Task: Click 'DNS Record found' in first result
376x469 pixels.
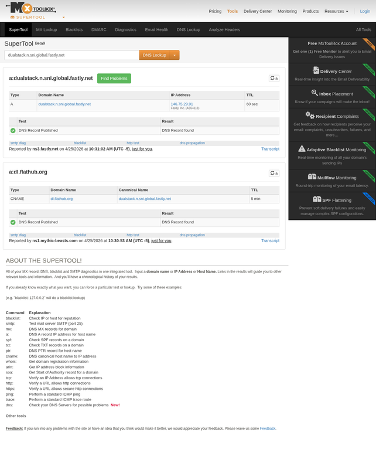Action: click(178, 130)
